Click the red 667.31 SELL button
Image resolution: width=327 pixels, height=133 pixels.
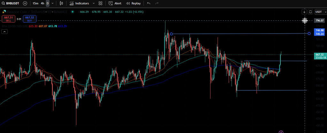pos(8,19)
